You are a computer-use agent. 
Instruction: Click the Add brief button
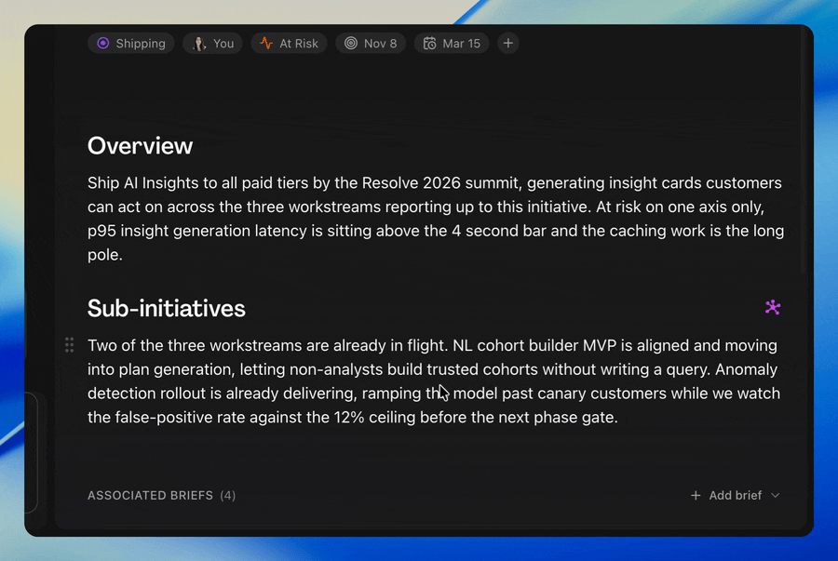736,495
